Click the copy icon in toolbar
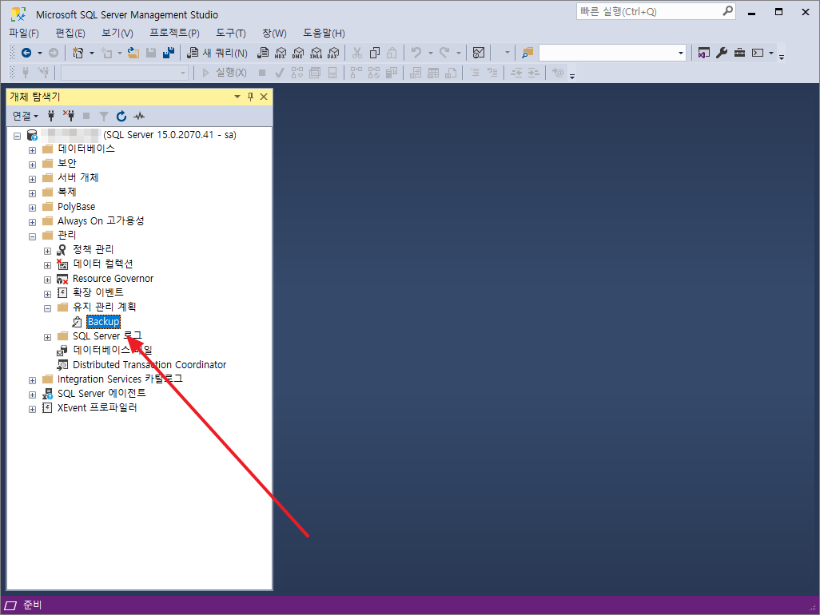 tap(375, 53)
